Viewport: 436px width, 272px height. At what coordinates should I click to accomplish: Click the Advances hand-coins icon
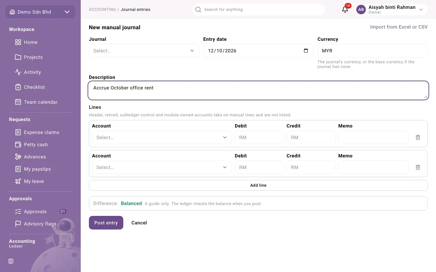click(18, 157)
